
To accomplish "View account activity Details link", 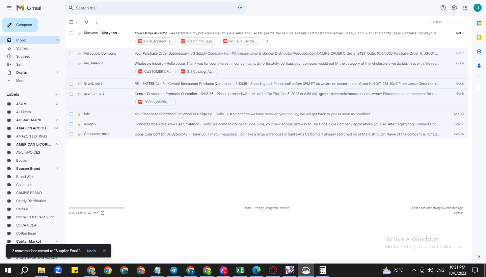I will point(459,213).
